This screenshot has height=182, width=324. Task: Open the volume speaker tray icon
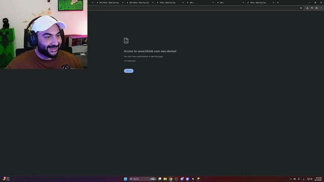point(311,179)
